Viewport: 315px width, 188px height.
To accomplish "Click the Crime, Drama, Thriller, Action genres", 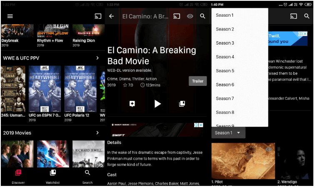I will 132,79.
